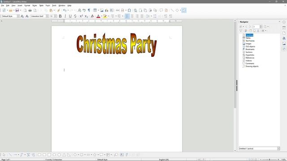Insert a special character with the Omega icon
The image size is (287, 161).
[x=129, y=10]
